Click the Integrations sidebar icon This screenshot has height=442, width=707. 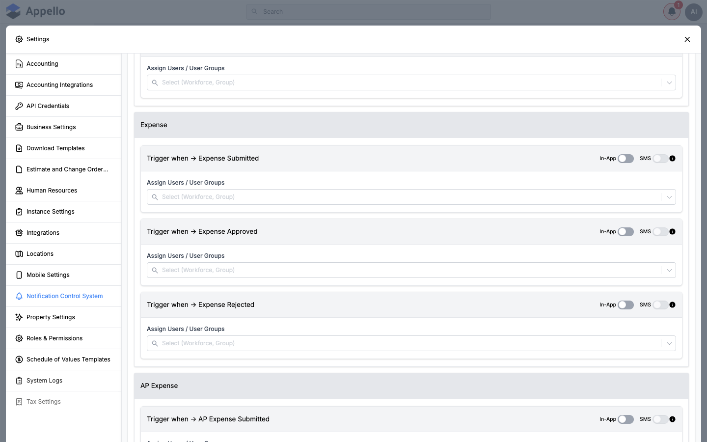click(19, 233)
